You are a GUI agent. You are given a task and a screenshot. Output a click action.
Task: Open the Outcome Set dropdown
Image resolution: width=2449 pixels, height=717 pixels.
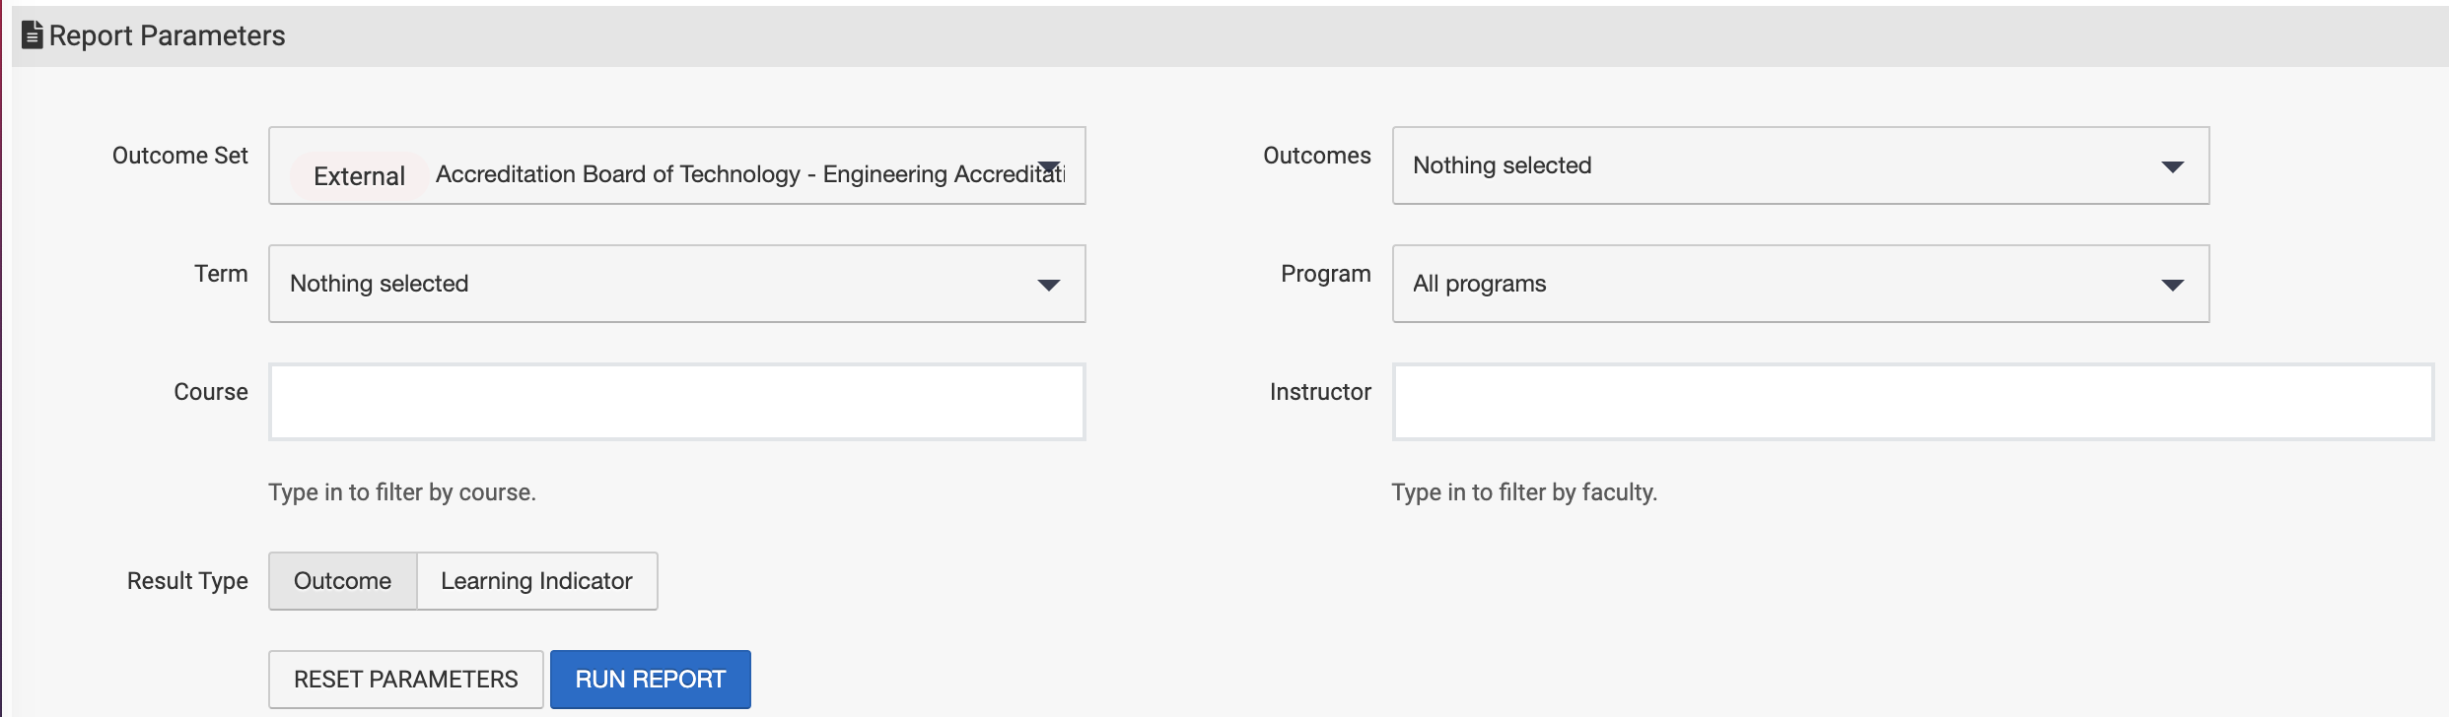coord(677,165)
